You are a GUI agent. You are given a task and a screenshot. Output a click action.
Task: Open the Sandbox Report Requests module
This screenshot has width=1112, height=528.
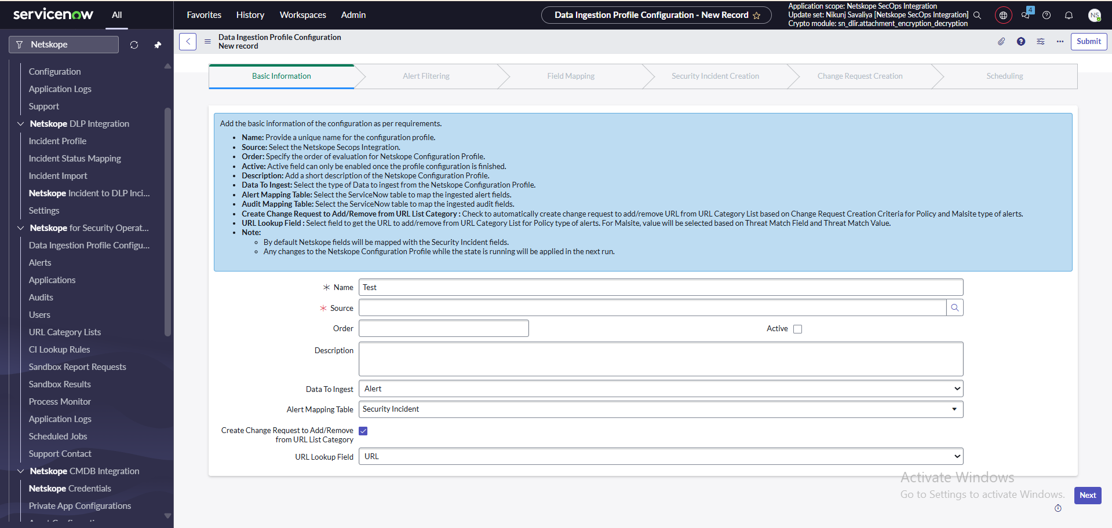(x=78, y=367)
